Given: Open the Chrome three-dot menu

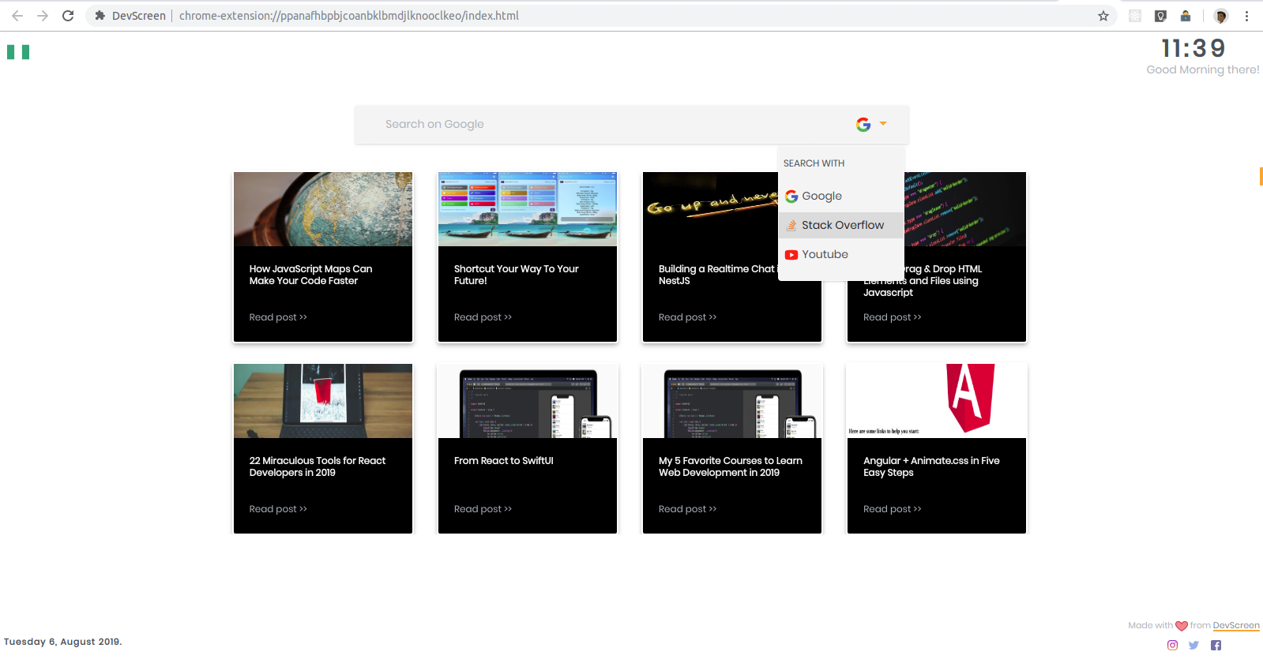Looking at the screenshot, I should tap(1246, 16).
